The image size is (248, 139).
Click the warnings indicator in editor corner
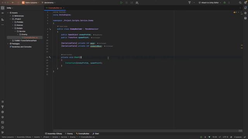click(x=235, y=12)
